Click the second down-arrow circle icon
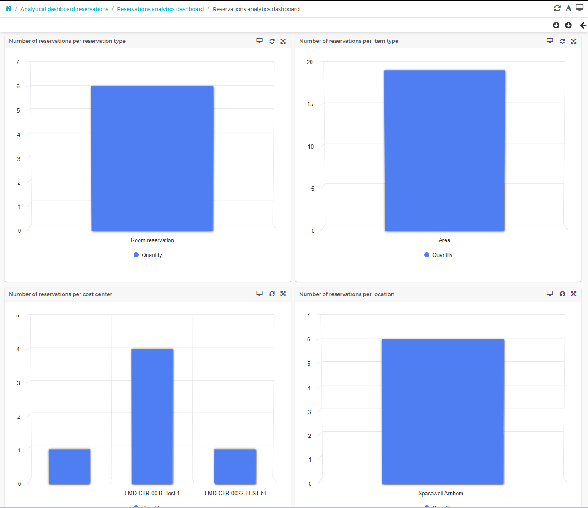This screenshot has height=508, width=588. [568, 25]
